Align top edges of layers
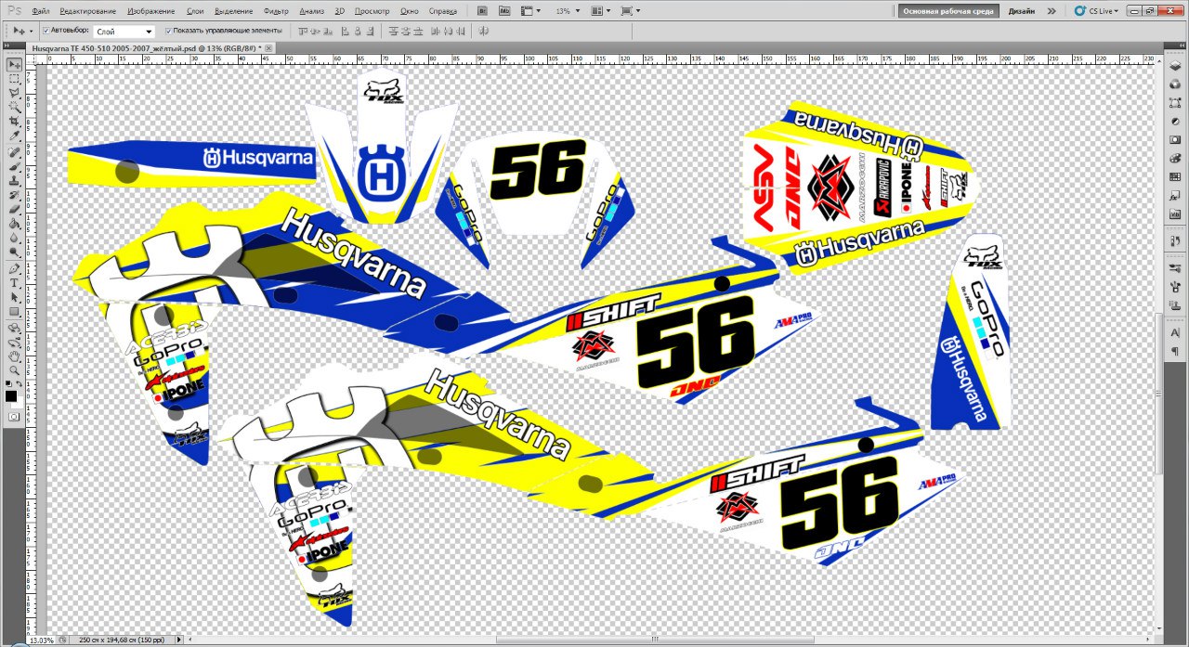 [303, 32]
